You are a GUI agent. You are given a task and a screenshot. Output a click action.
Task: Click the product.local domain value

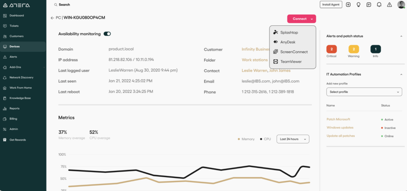pyautogui.click(x=121, y=49)
